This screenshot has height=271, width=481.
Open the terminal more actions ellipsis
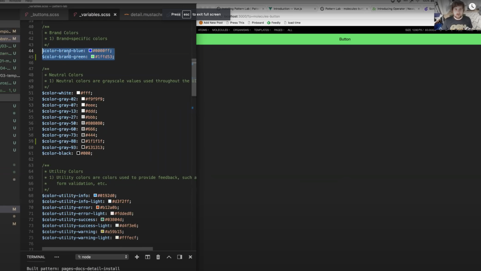point(57,257)
